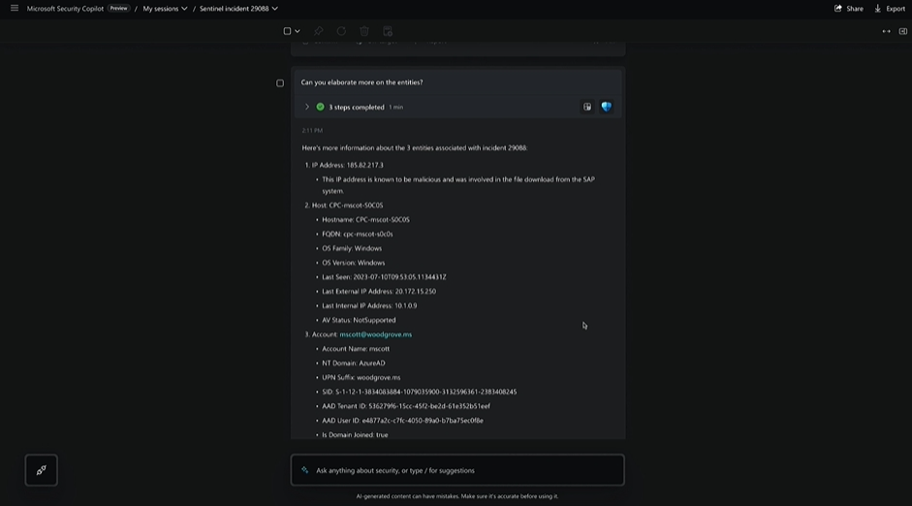
Task: Open the hamburger navigation menu
Action: 15,9
